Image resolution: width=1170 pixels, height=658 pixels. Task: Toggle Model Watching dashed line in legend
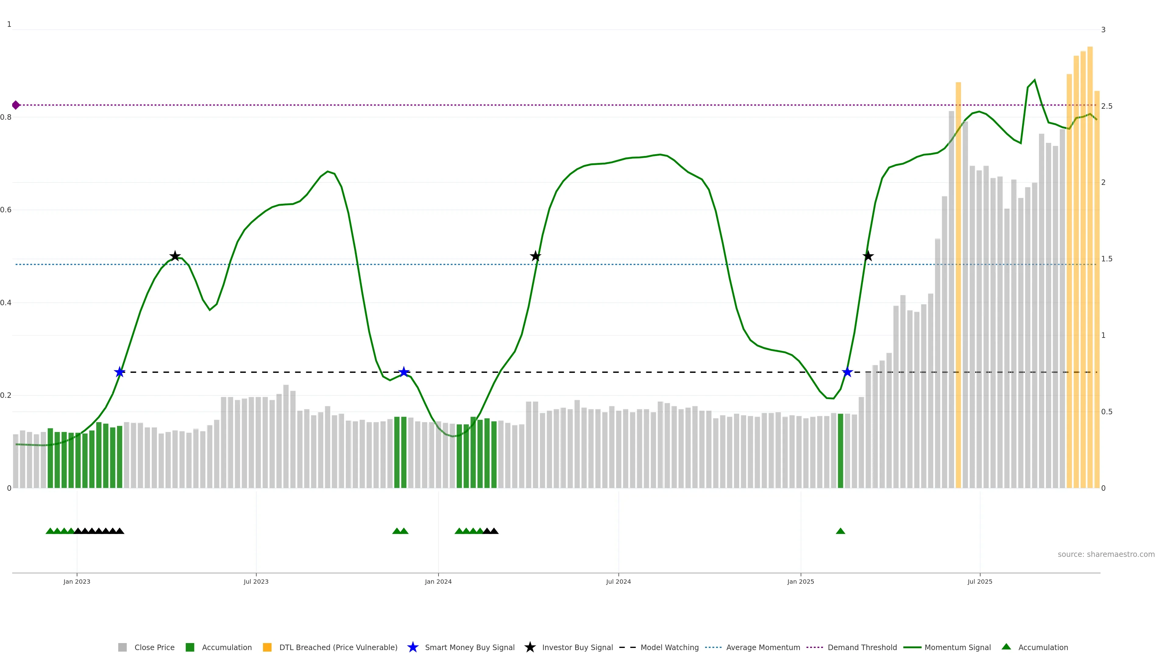[669, 648]
